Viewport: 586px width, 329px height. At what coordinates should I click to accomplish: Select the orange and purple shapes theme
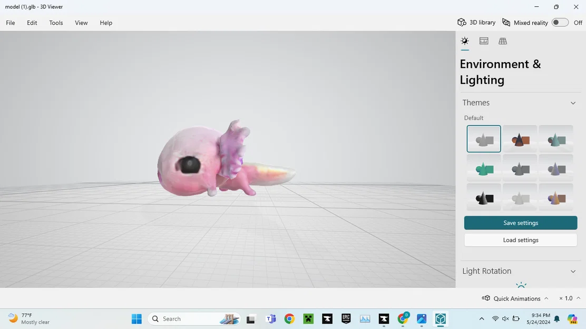pos(556,197)
